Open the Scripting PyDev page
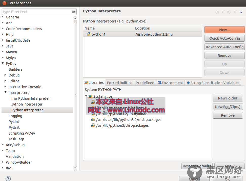246x181 pixels. [x=22, y=133]
